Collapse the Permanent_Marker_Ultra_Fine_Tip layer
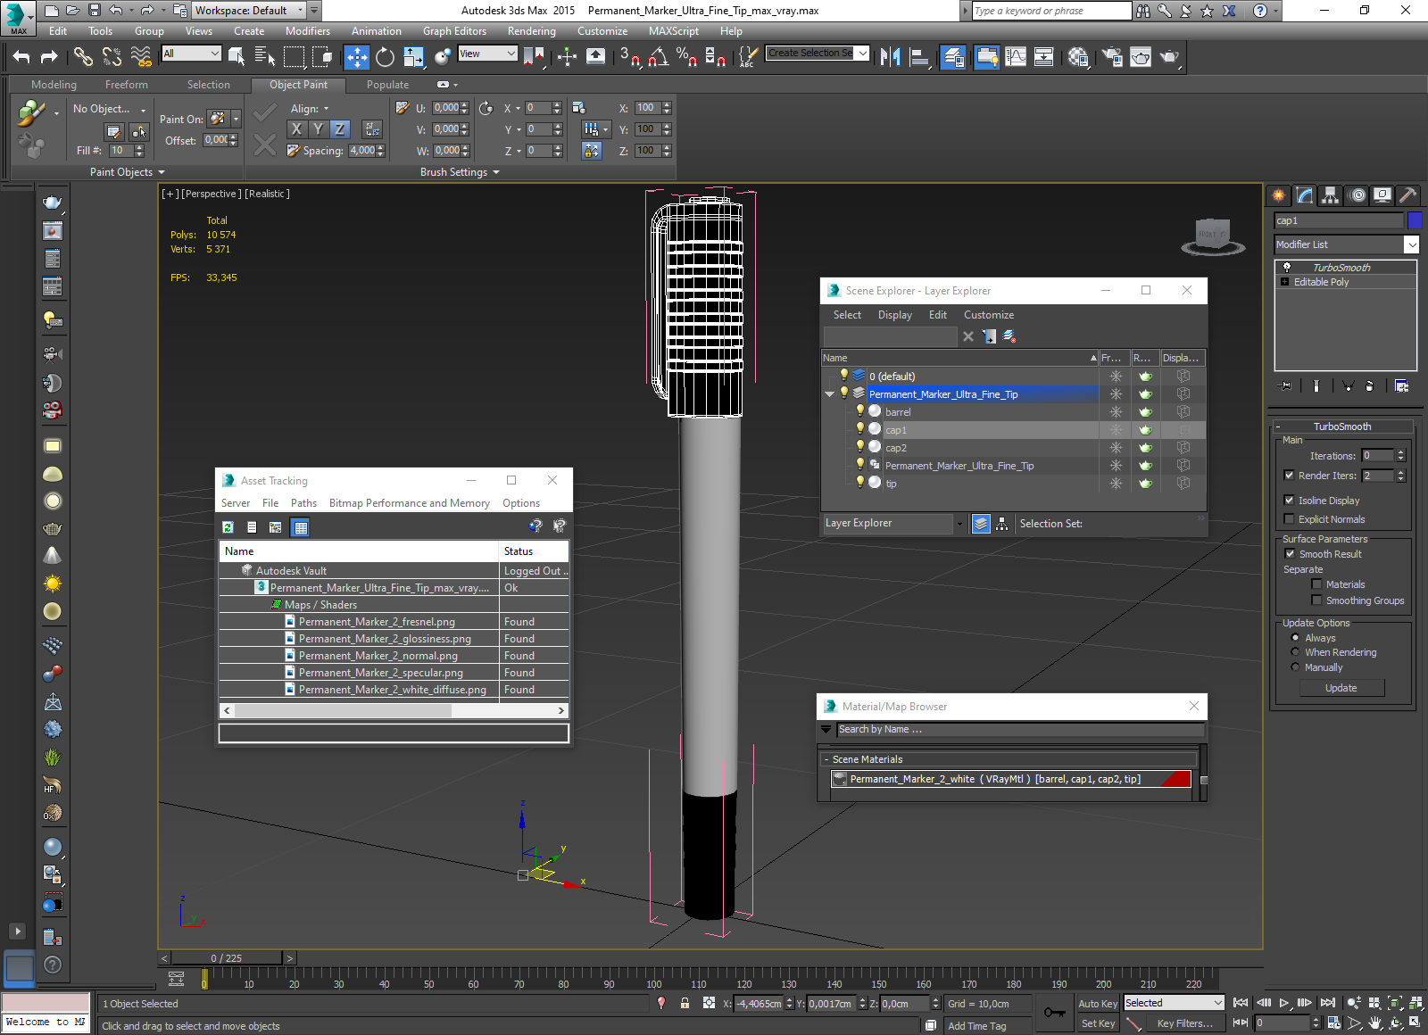 click(829, 393)
